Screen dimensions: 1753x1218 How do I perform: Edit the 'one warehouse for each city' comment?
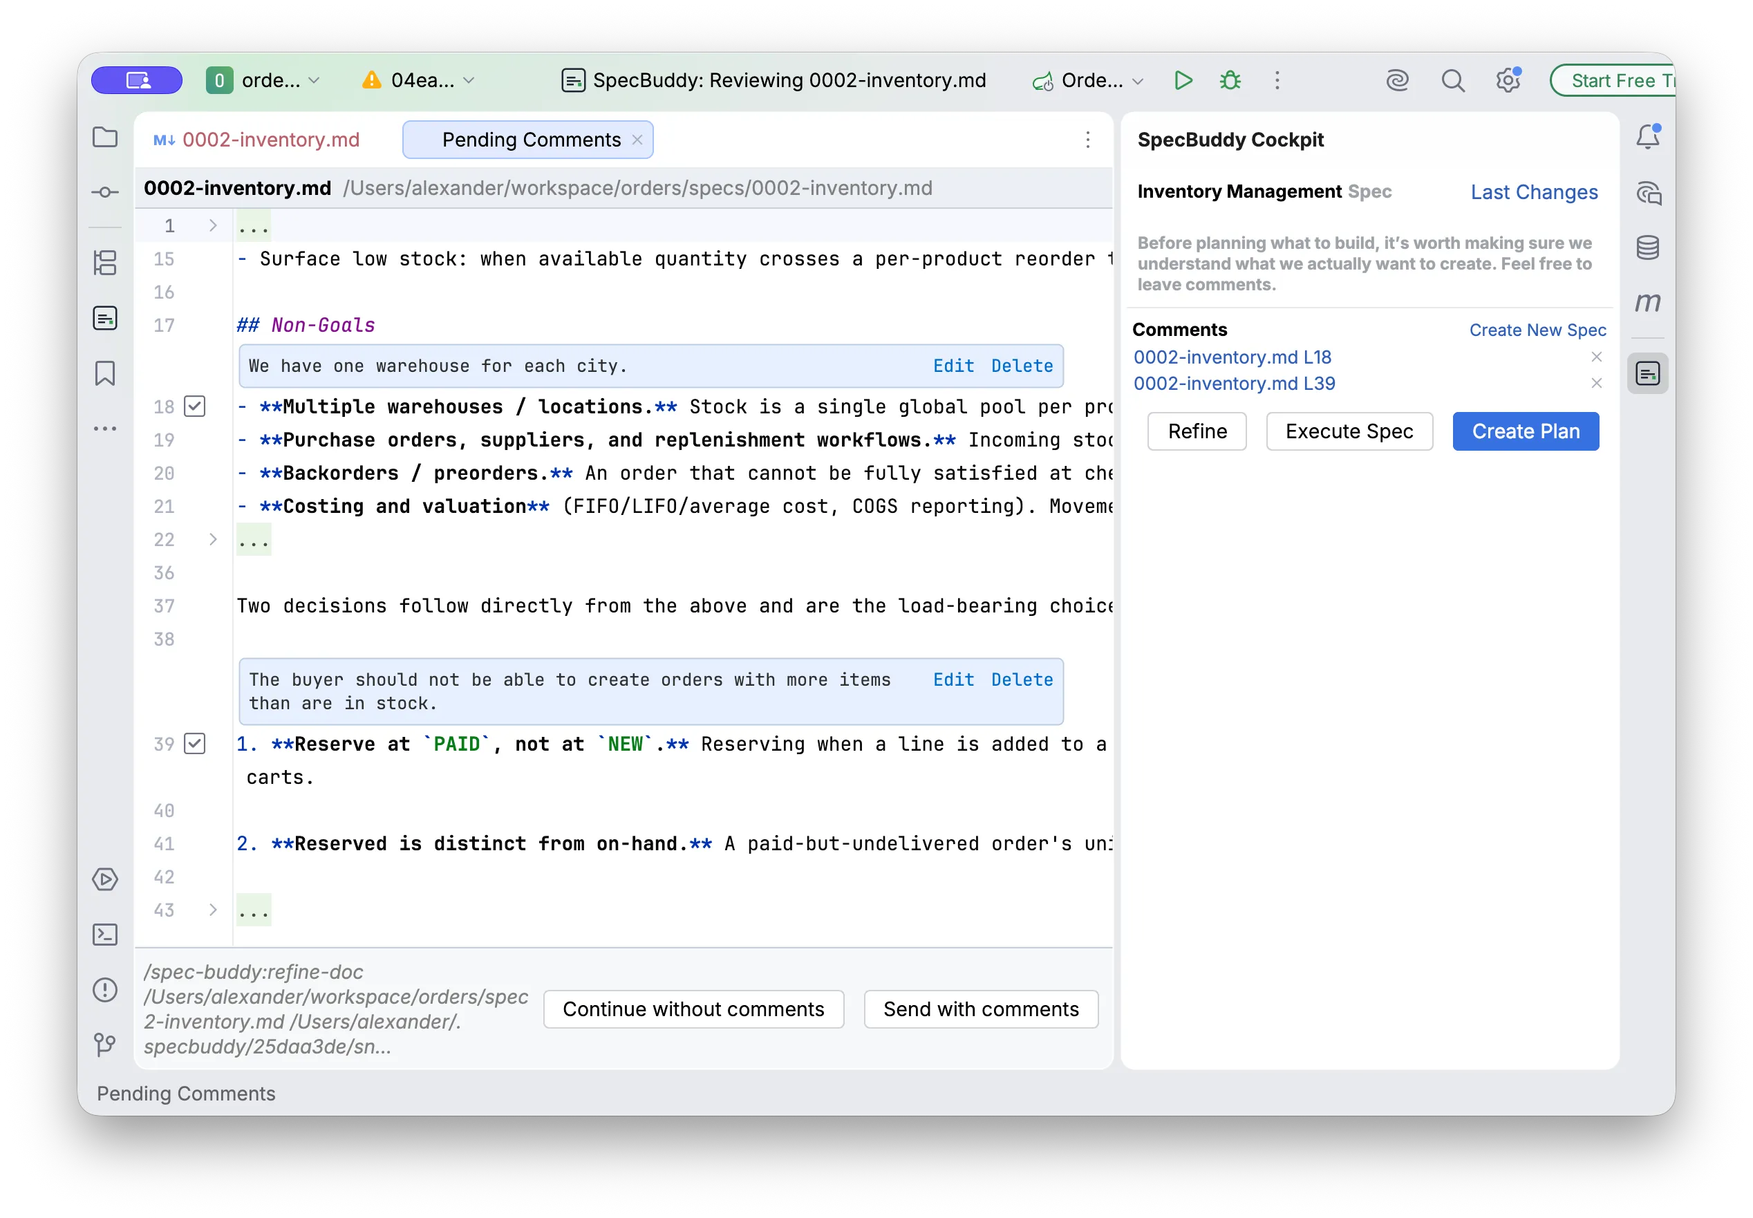[x=953, y=366]
